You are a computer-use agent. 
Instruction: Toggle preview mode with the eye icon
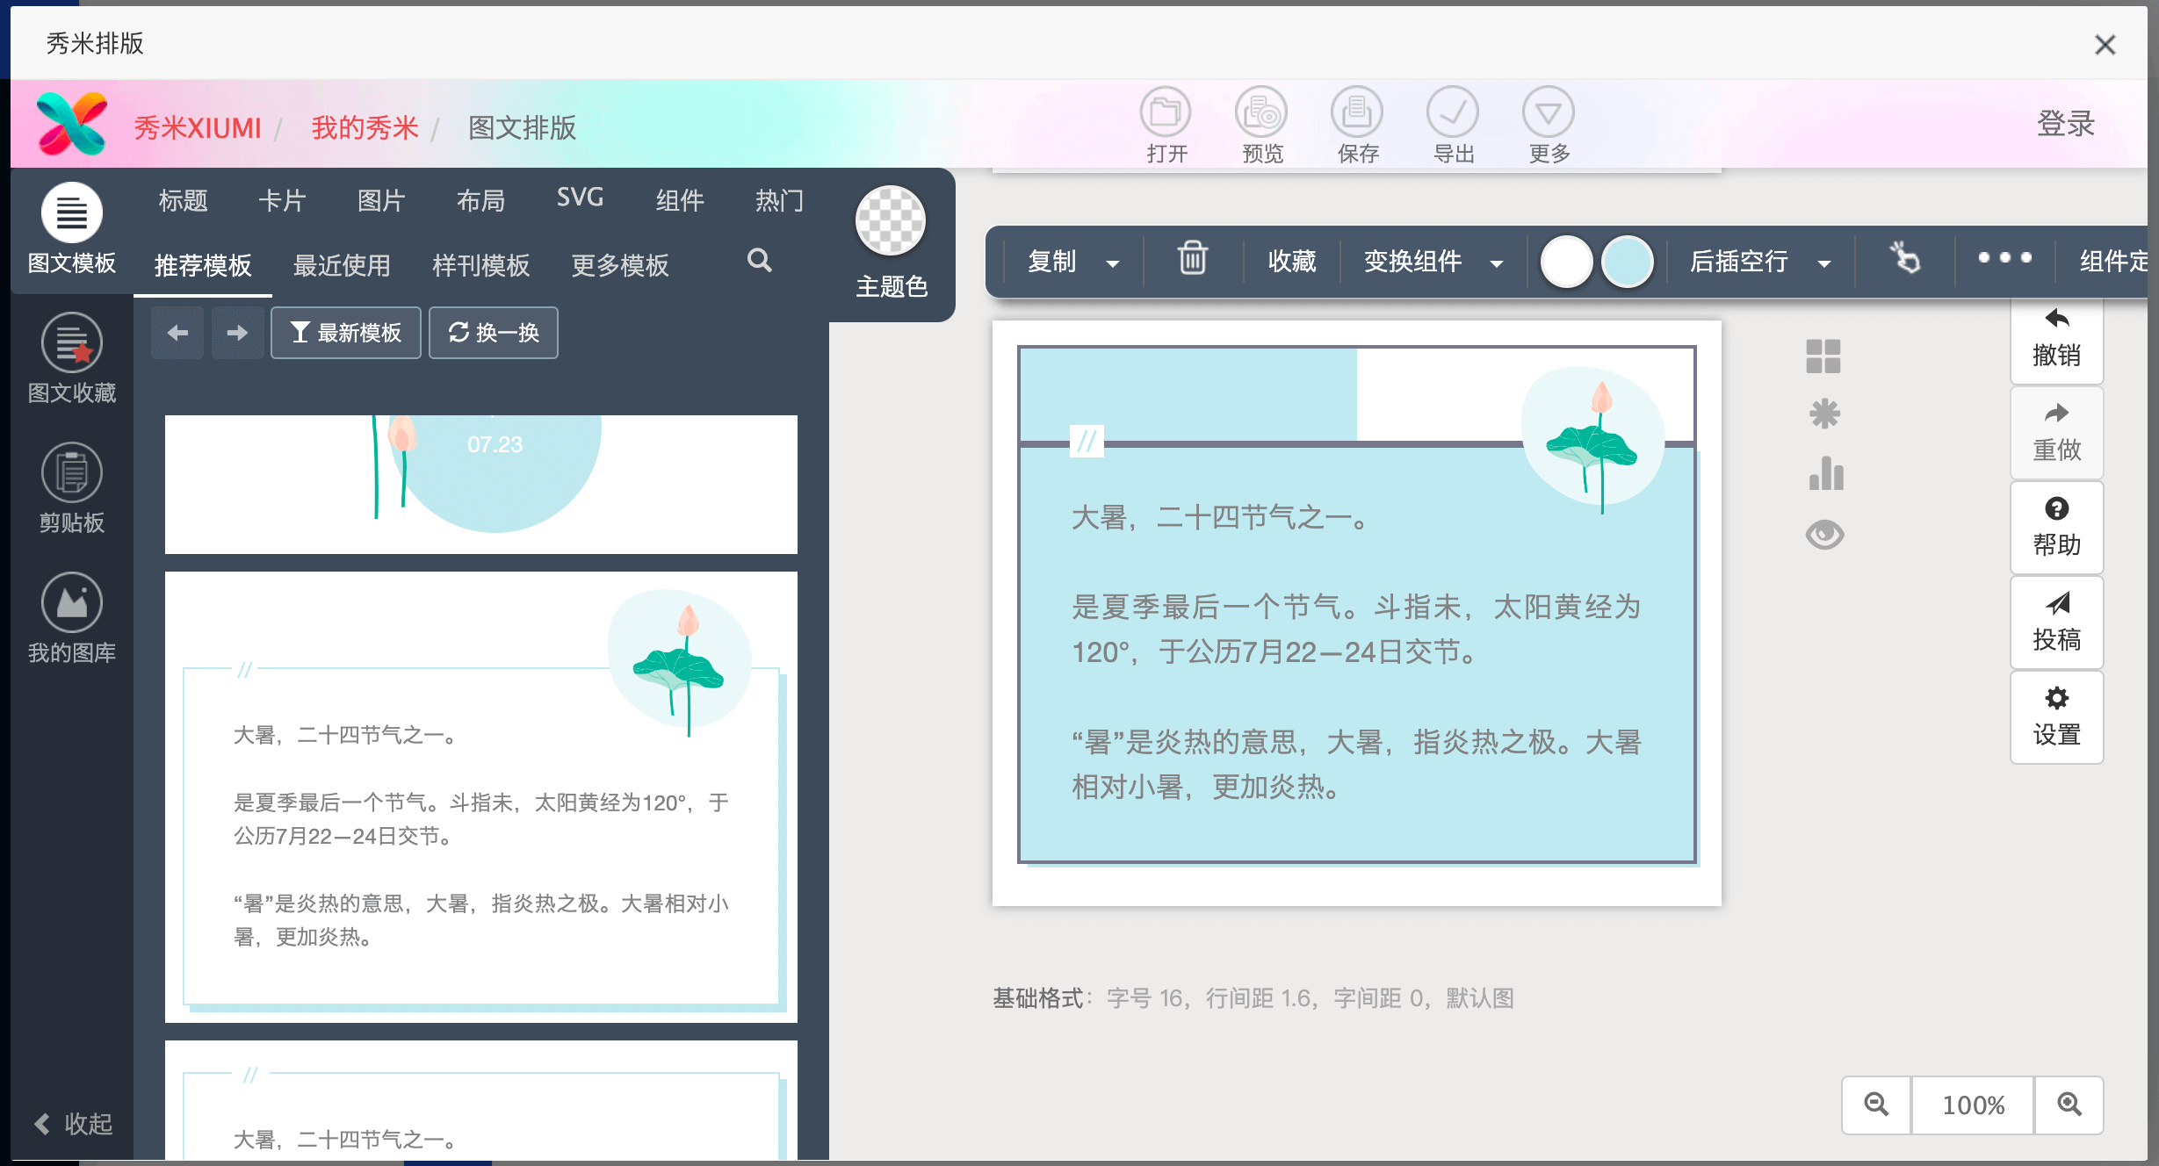tap(1825, 534)
